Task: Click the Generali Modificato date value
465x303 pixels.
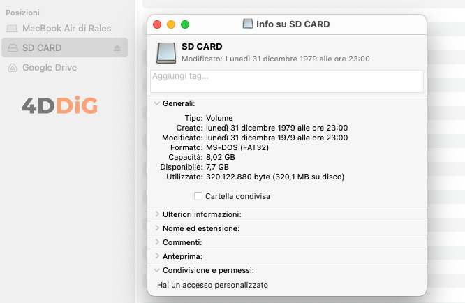Action: click(276, 138)
